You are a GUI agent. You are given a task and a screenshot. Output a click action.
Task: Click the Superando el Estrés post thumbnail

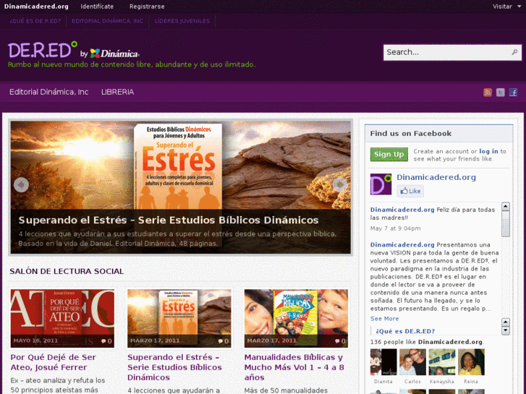(x=179, y=318)
